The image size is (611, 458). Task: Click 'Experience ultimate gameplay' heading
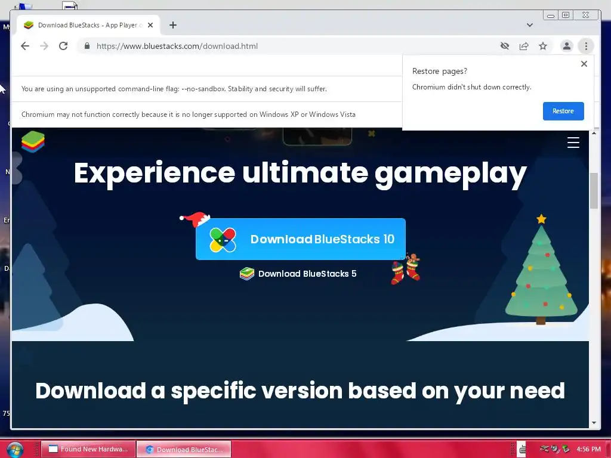[x=300, y=174]
